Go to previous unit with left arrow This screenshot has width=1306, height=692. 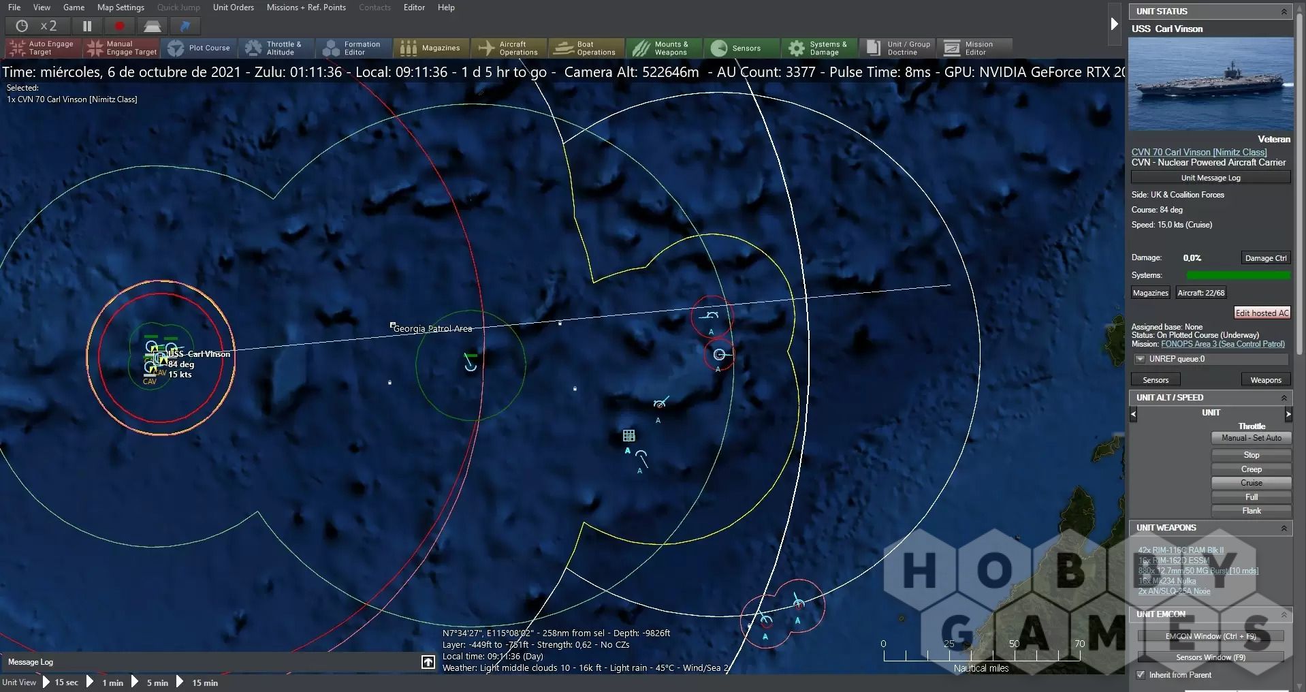point(1133,413)
